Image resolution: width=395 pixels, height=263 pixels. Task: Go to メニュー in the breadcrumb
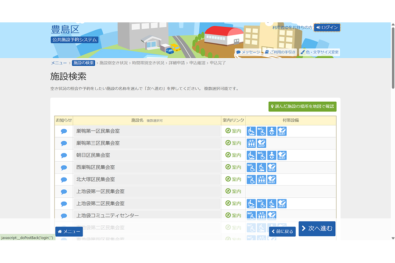(x=59, y=63)
